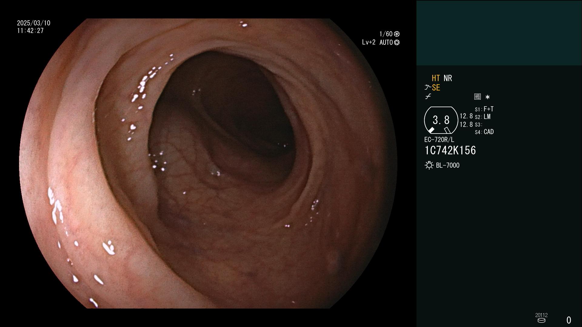Click the dark teal panel at top right
This screenshot has width=582, height=327.
pos(499,33)
